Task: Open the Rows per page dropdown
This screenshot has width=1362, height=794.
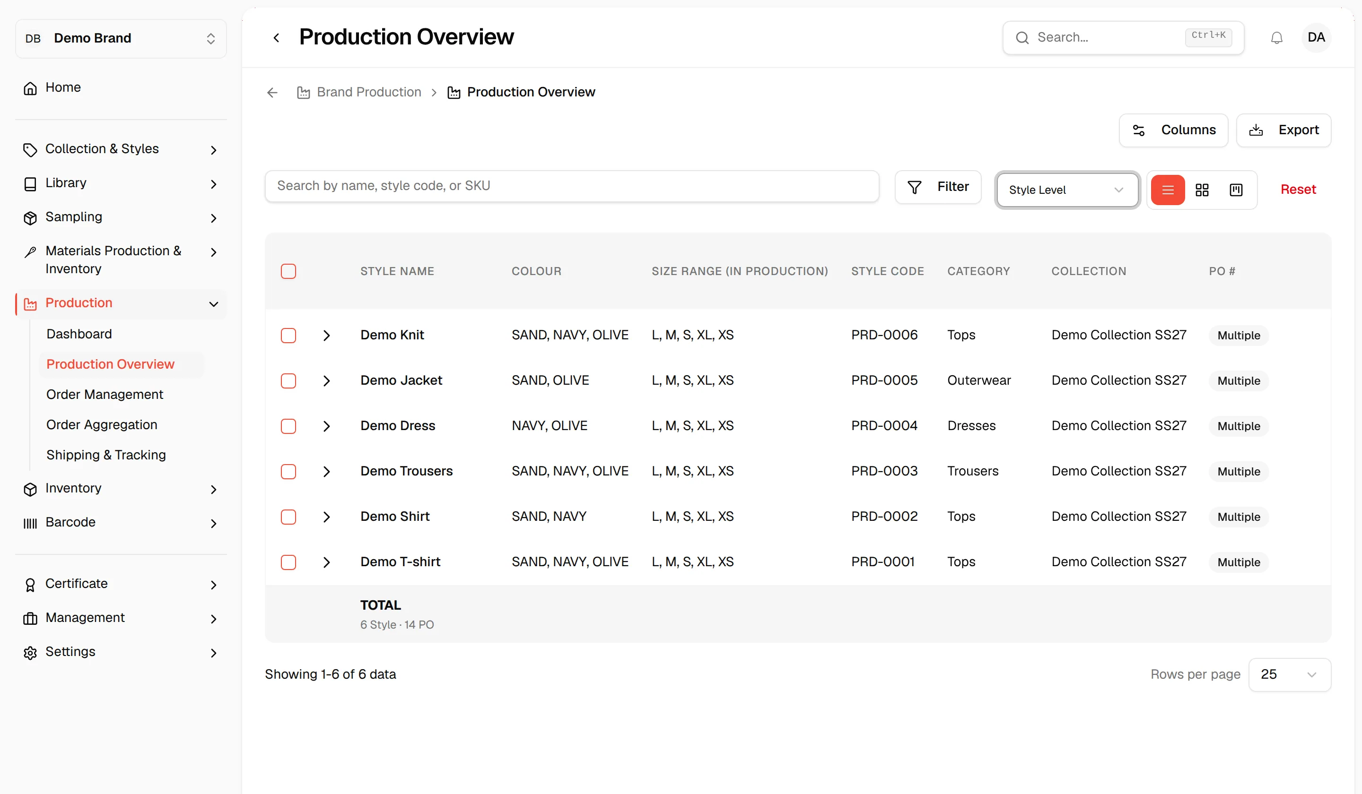Action: pos(1290,674)
